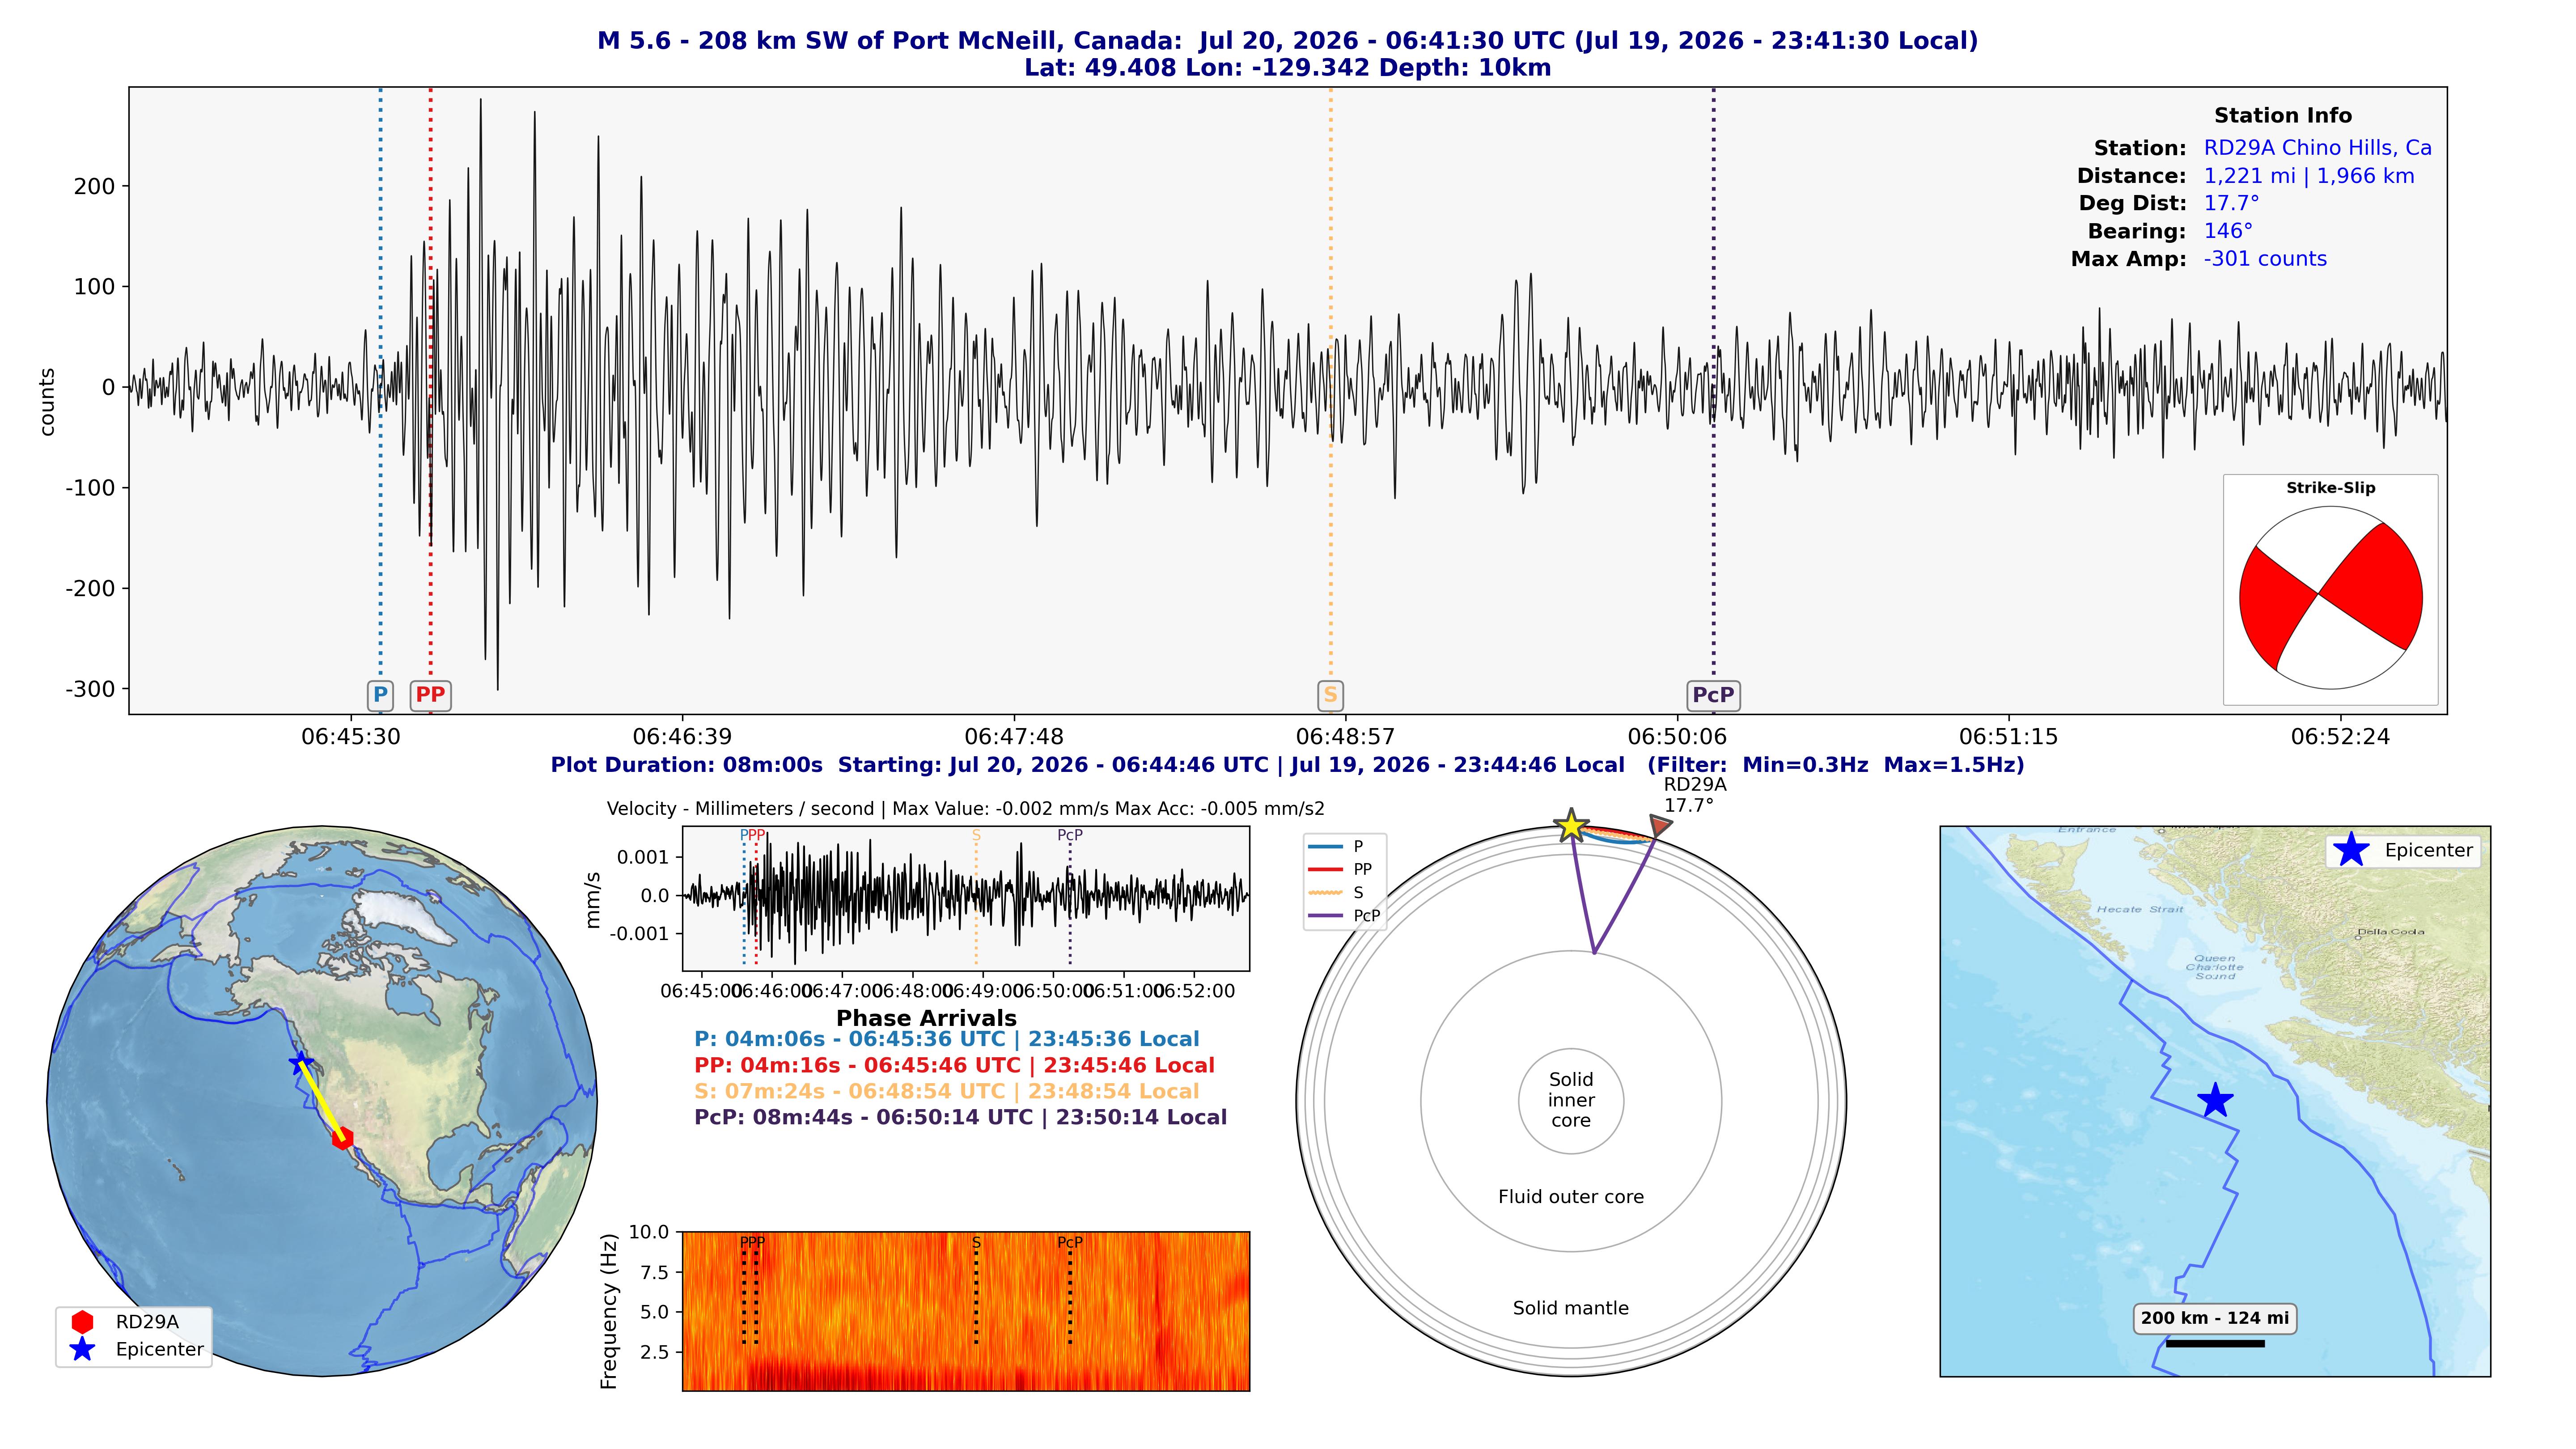This screenshot has height=1449, width=2576.
Task: Click the "06:46:39" time tick on the seismogram
Action: (x=682, y=737)
